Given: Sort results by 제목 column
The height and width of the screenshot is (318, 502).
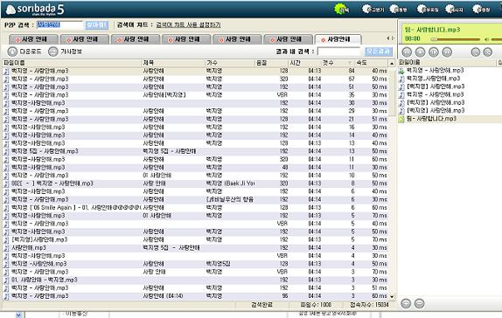Looking at the screenshot, I should [x=173, y=63].
